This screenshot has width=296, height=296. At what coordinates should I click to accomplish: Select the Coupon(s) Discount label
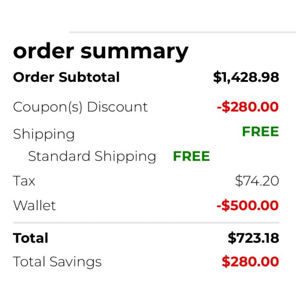coord(80,107)
